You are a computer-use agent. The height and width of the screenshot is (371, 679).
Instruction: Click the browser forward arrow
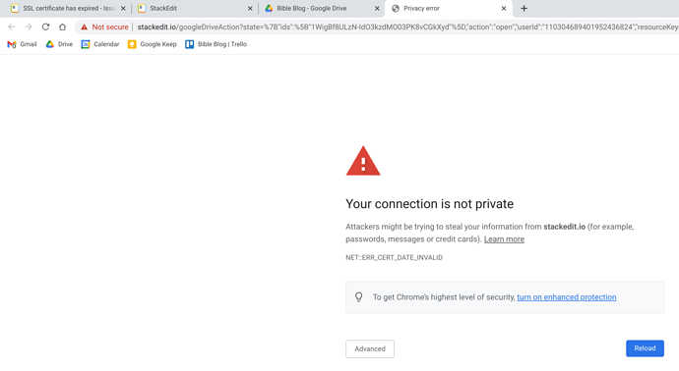pyautogui.click(x=29, y=26)
